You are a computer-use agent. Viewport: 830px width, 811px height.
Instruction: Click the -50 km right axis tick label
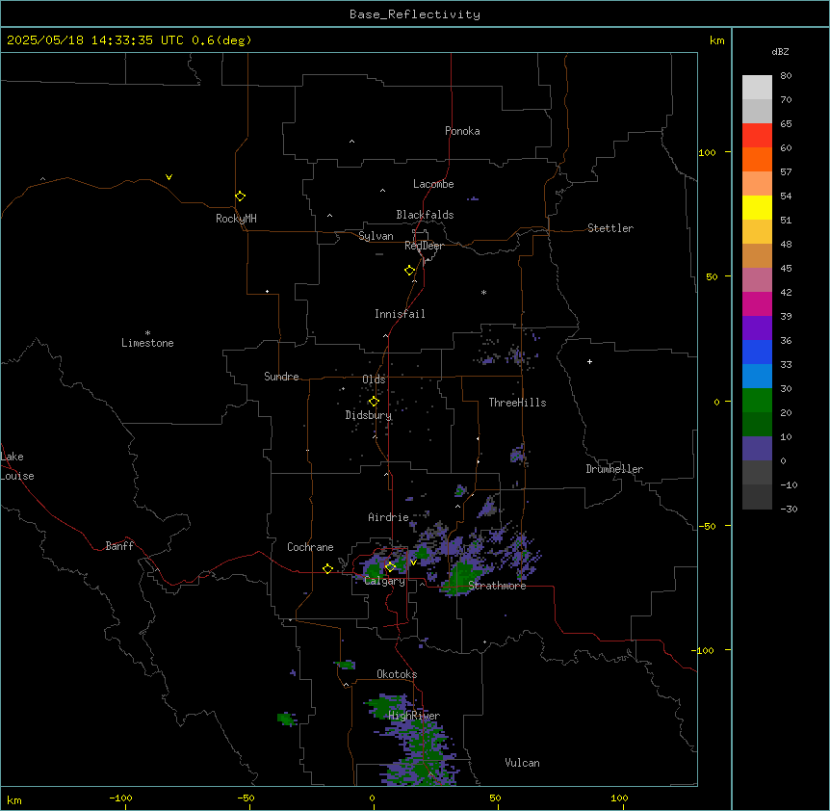point(707,526)
